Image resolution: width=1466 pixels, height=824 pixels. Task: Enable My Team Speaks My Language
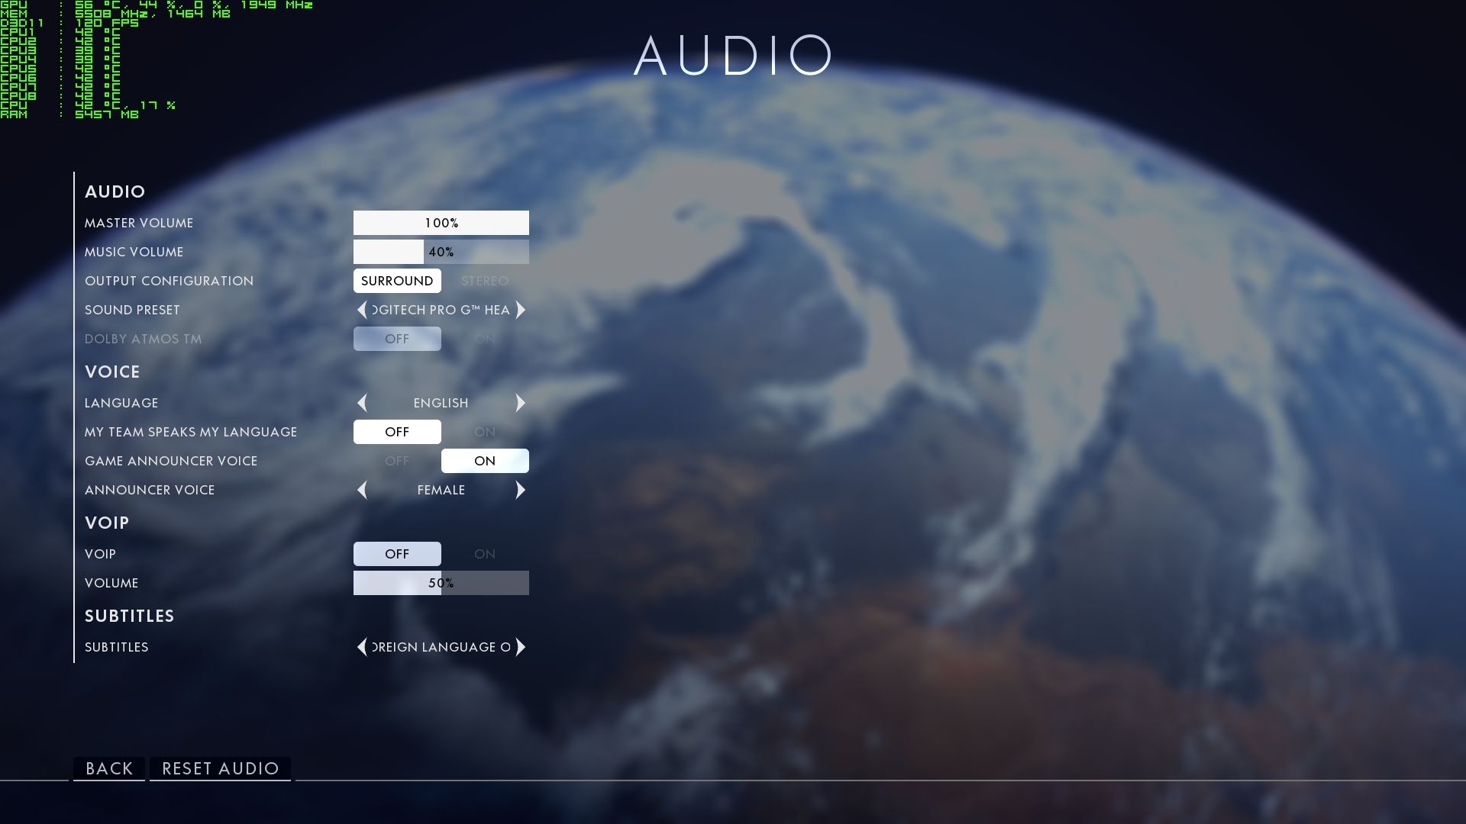click(x=485, y=432)
